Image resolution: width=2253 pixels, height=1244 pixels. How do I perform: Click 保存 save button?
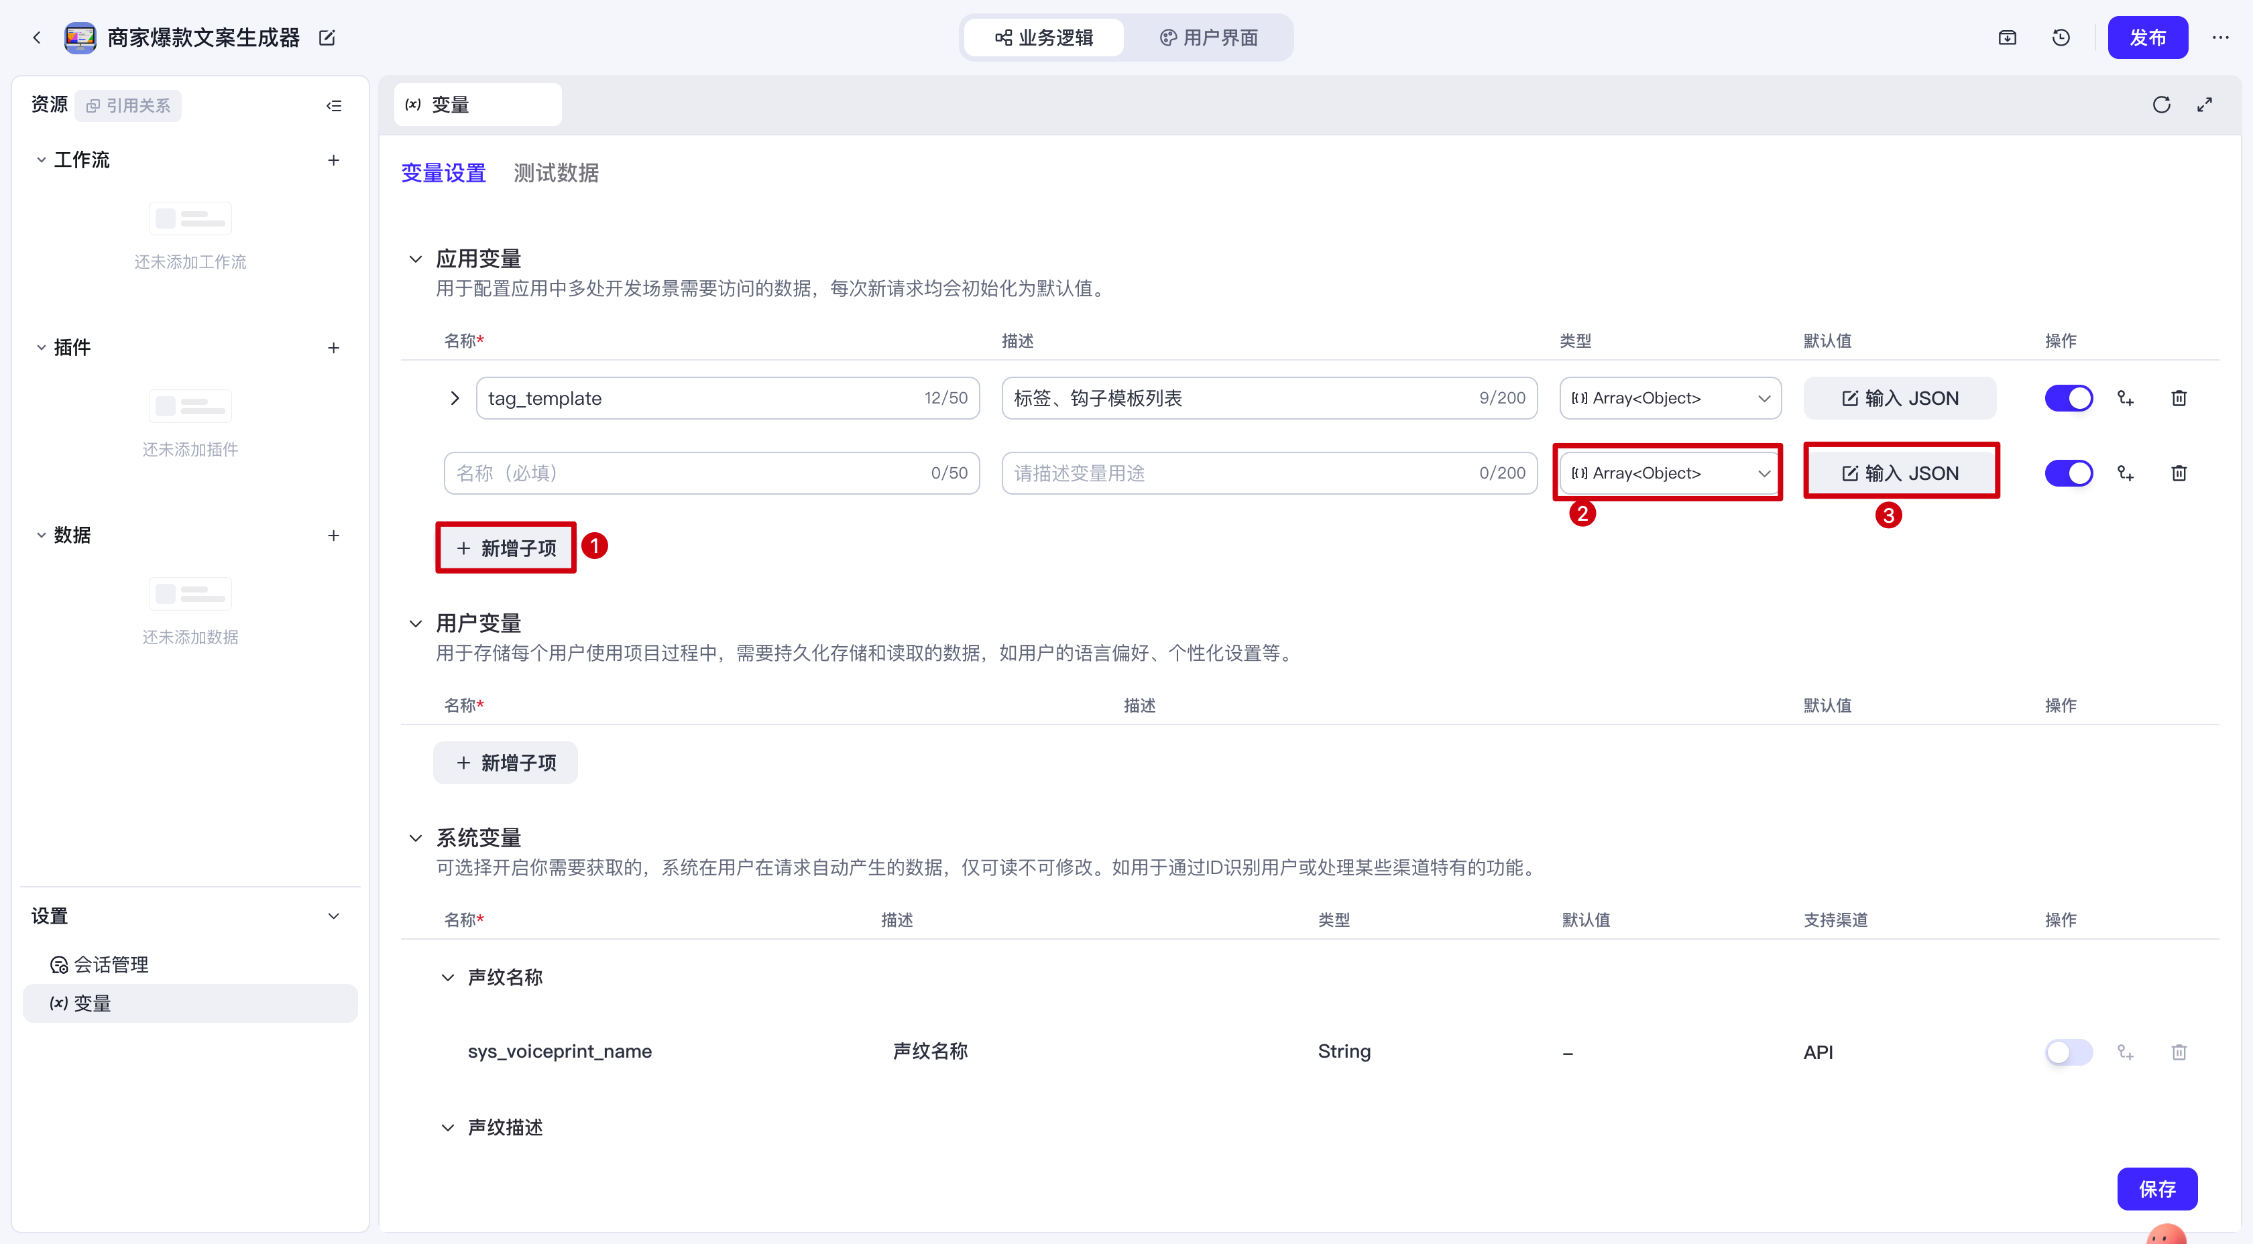2157,1189
